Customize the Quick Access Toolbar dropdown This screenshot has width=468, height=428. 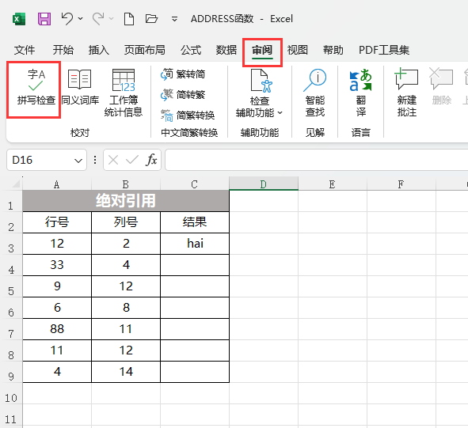point(174,19)
